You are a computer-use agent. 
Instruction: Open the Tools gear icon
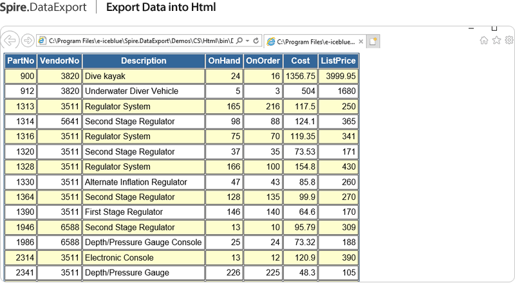click(509, 40)
